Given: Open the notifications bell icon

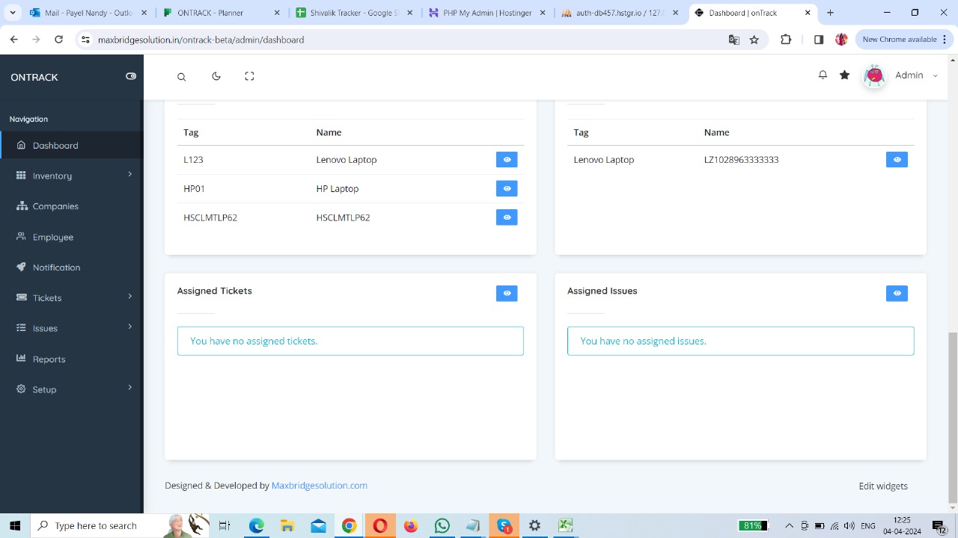Looking at the screenshot, I should 823,75.
